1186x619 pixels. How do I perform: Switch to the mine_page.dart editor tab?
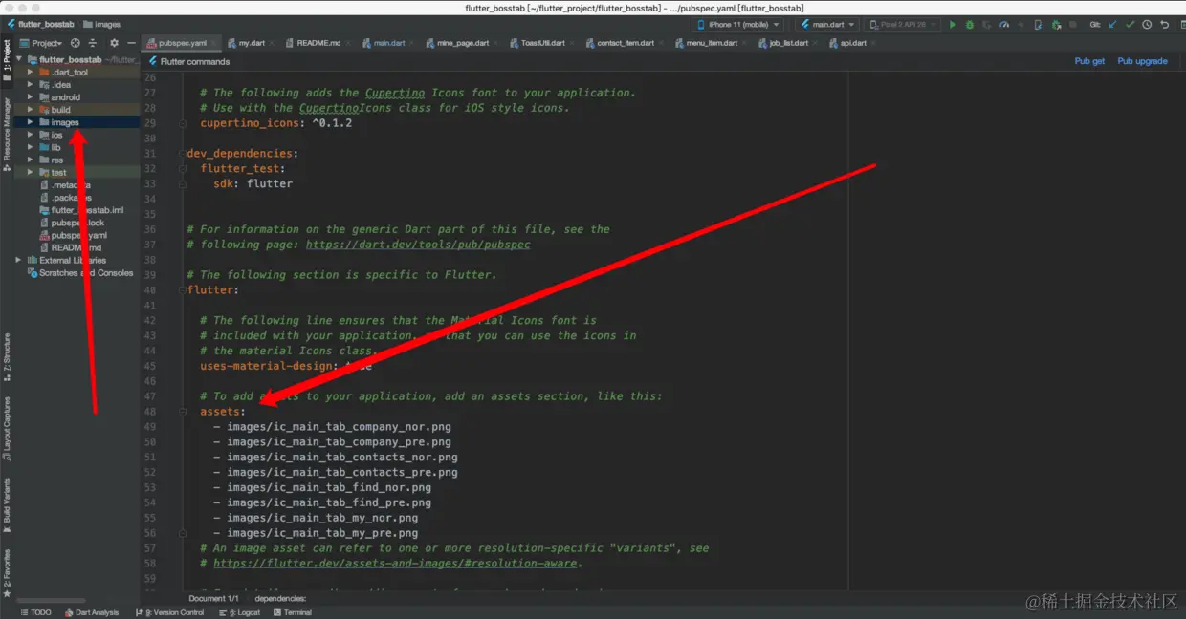tap(462, 43)
